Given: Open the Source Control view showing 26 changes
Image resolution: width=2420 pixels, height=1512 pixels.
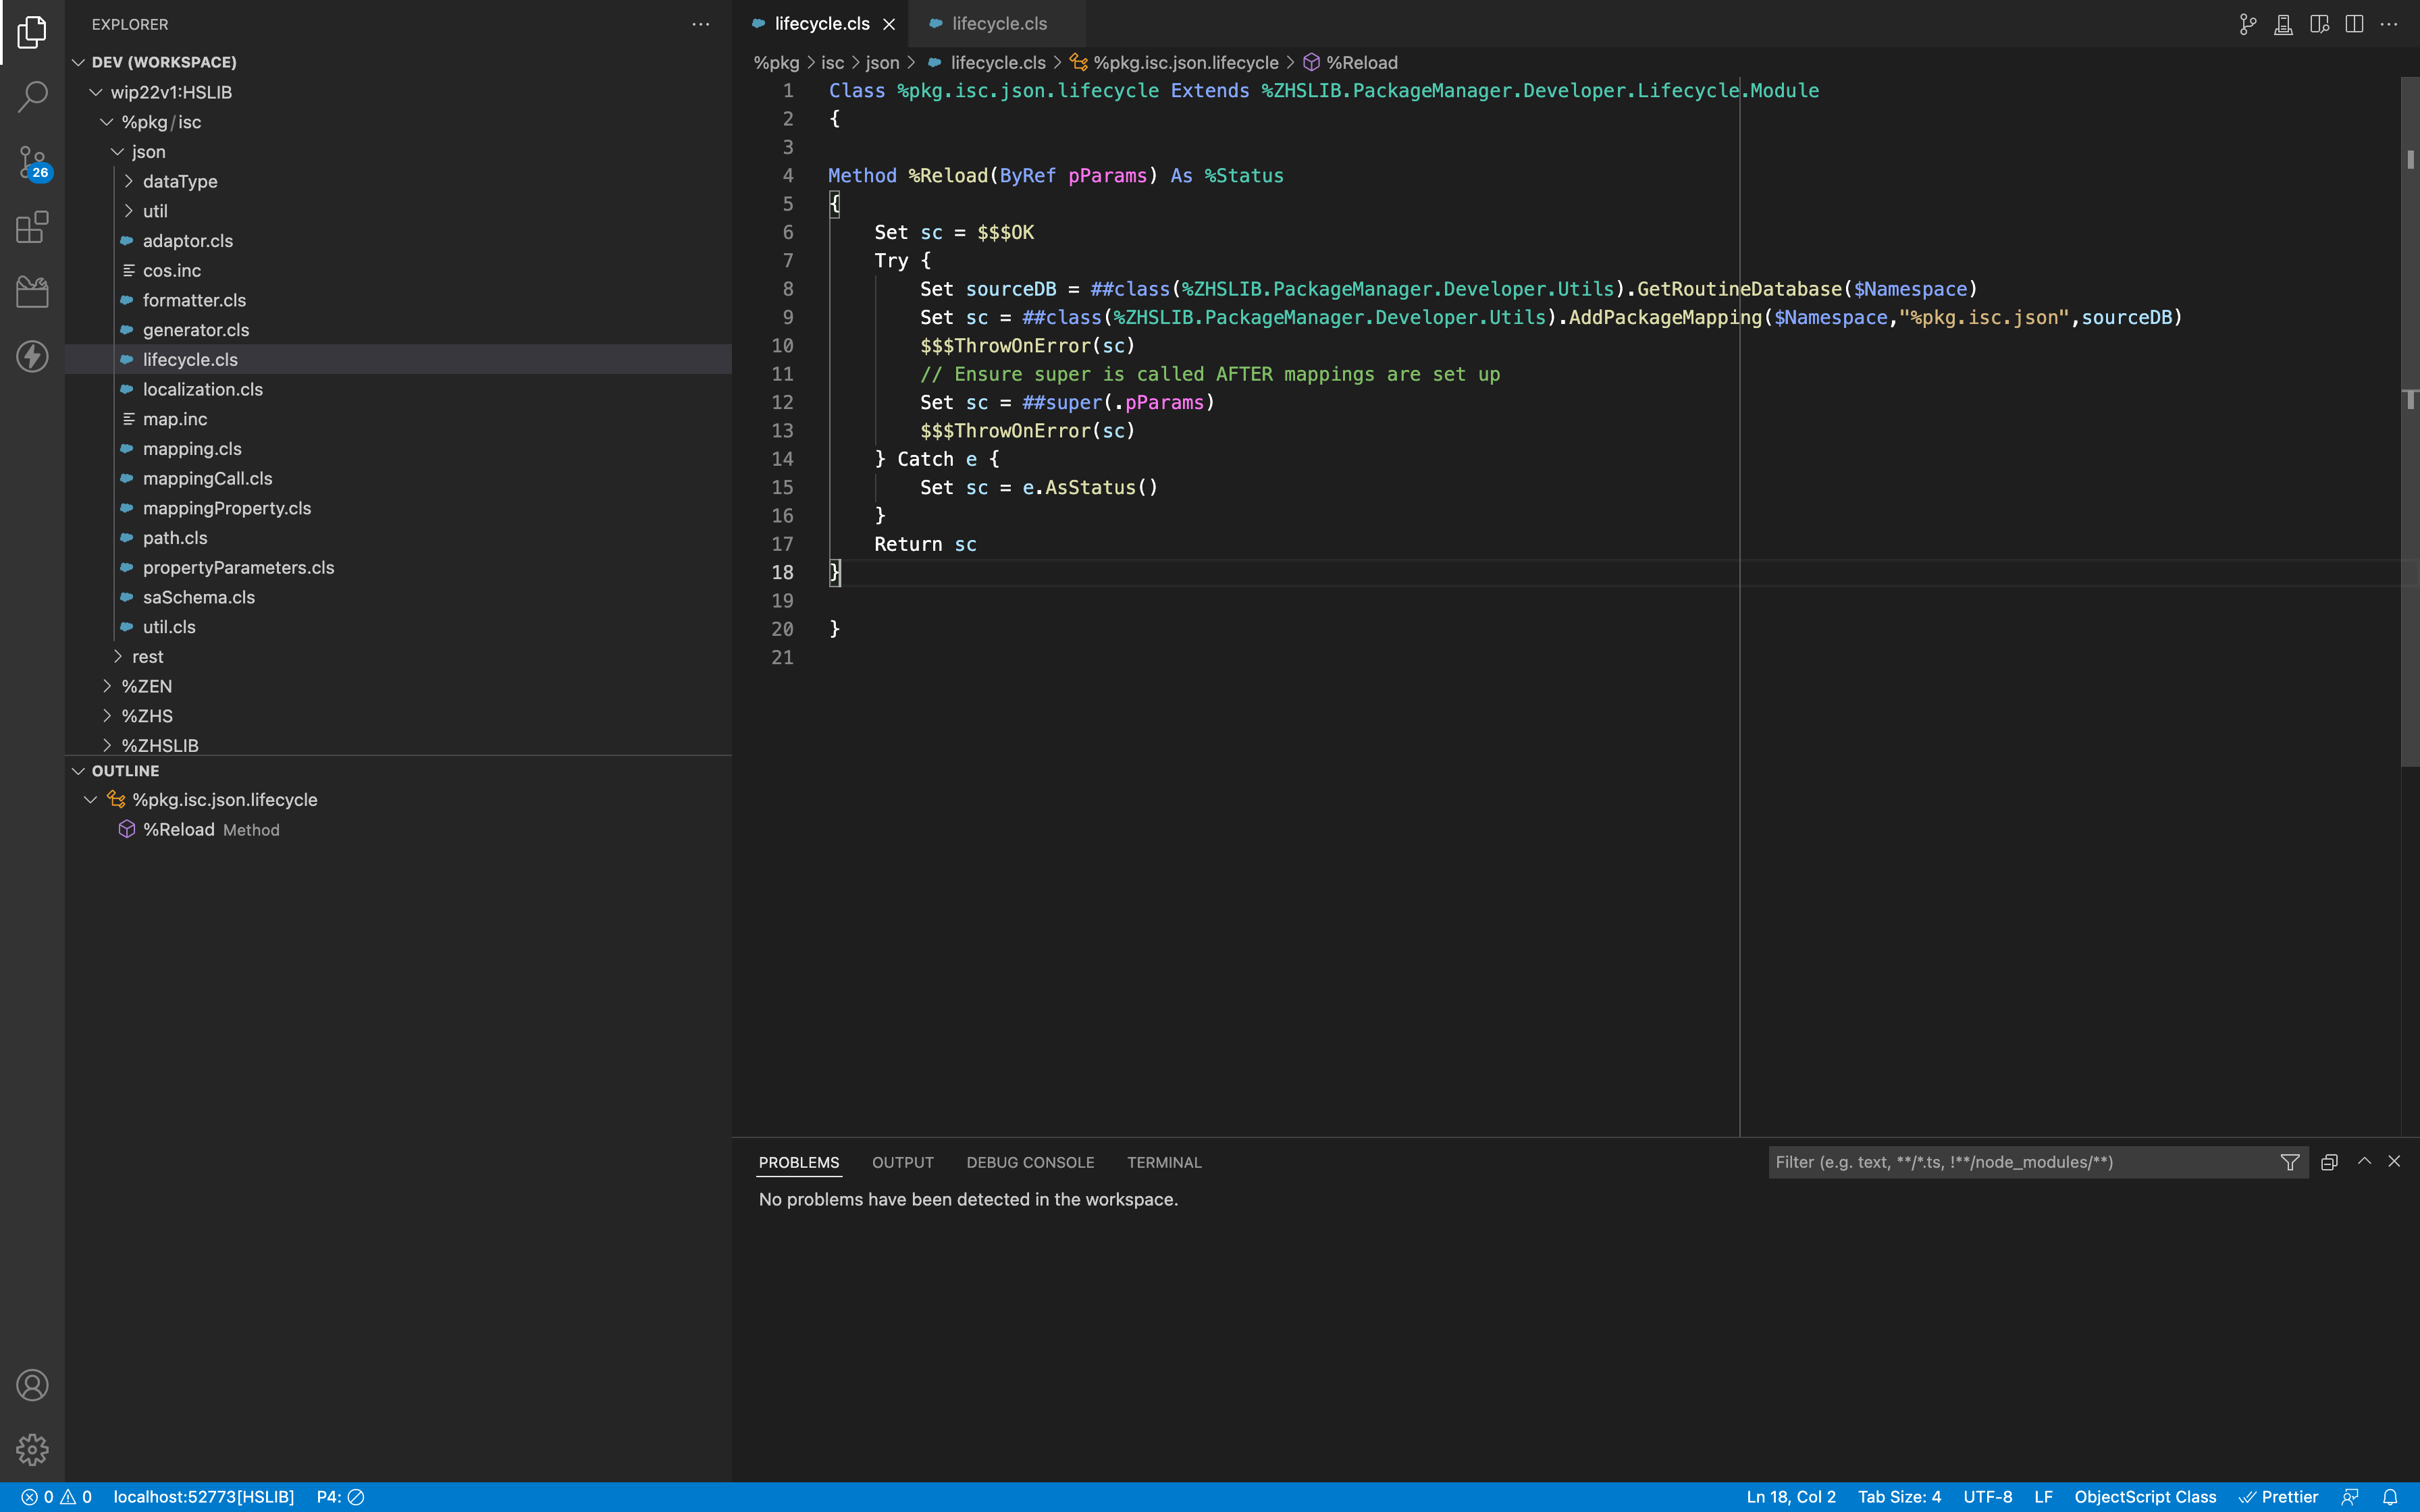Looking at the screenshot, I should pos(33,163).
